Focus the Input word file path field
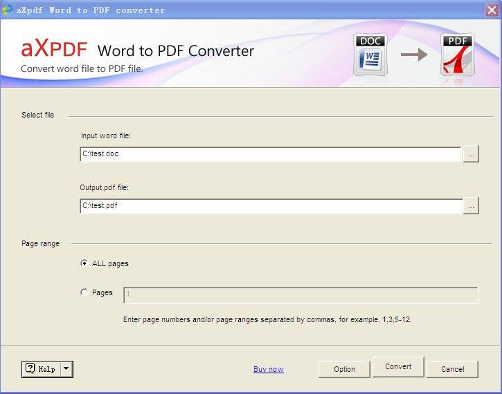The image size is (502, 394). (270, 154)
